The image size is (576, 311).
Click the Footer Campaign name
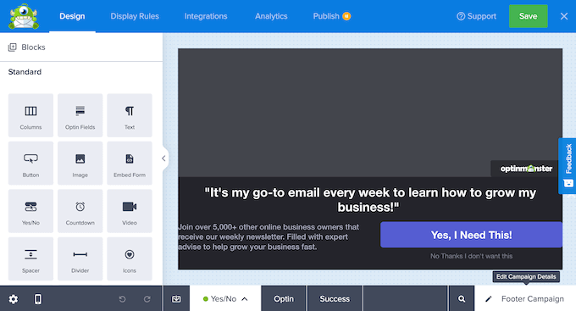(x=532, y=299)
